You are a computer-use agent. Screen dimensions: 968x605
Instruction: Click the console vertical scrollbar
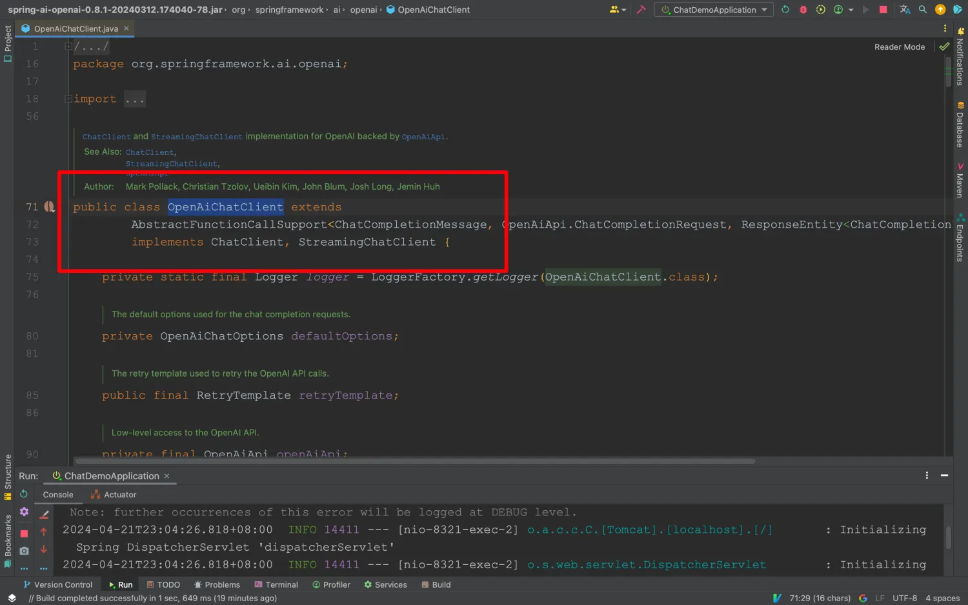(948, 537)
